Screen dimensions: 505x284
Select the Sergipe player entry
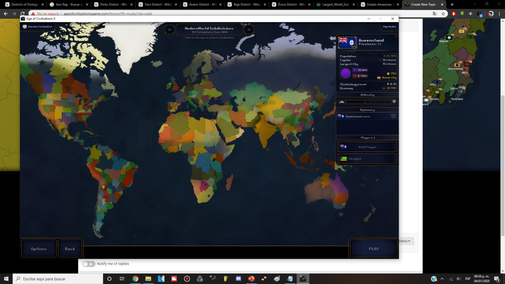tap(367, 159)
